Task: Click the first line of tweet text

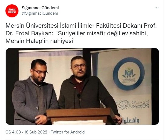Action: (81, 26)
